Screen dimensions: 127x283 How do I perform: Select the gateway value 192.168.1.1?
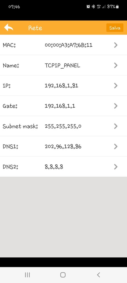[60, 106]
